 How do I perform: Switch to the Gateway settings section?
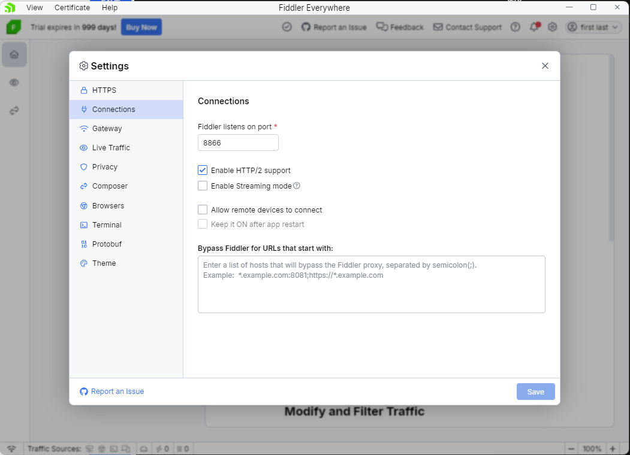[x=108, y=128]
